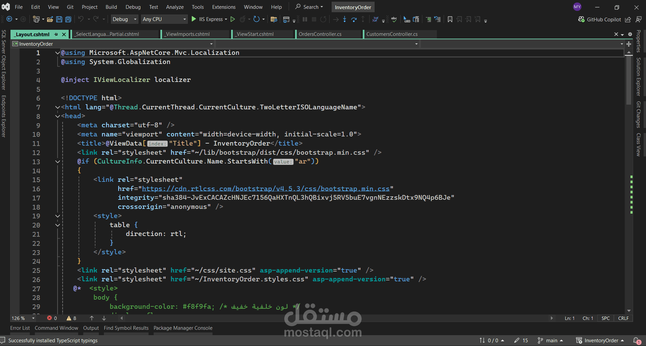Click the MY account avatar badge
This screenshot has height=346, width=646.
pos(577,7)
